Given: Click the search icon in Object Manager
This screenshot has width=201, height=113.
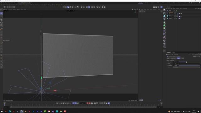Looking at the screenshot, I should pos(195,9).
